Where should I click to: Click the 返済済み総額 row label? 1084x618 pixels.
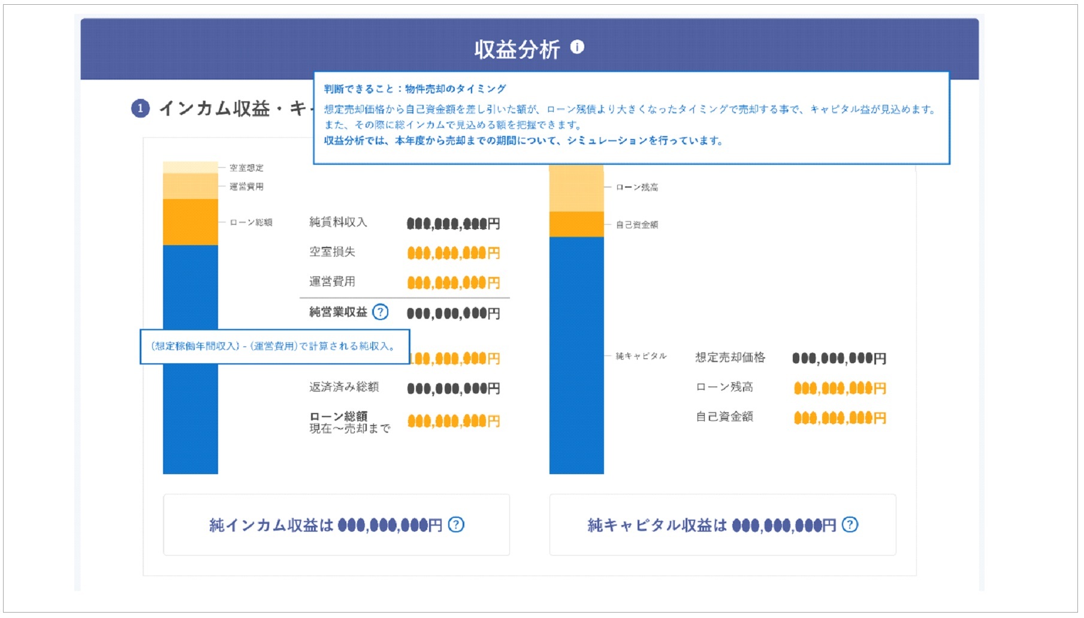coord(344,387)
